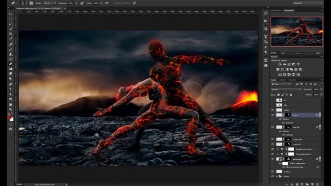Select the Eyedropper tool

coord(10,39)
